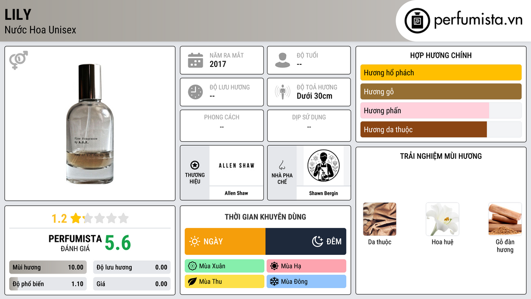Click the Hương hổ phách accord bar
The image size is (531, 299).
point(441,73)
